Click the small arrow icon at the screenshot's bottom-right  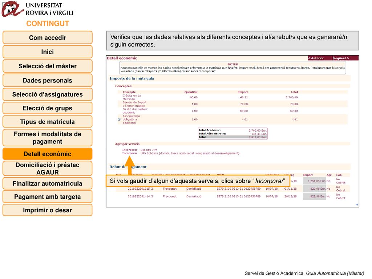357,205
